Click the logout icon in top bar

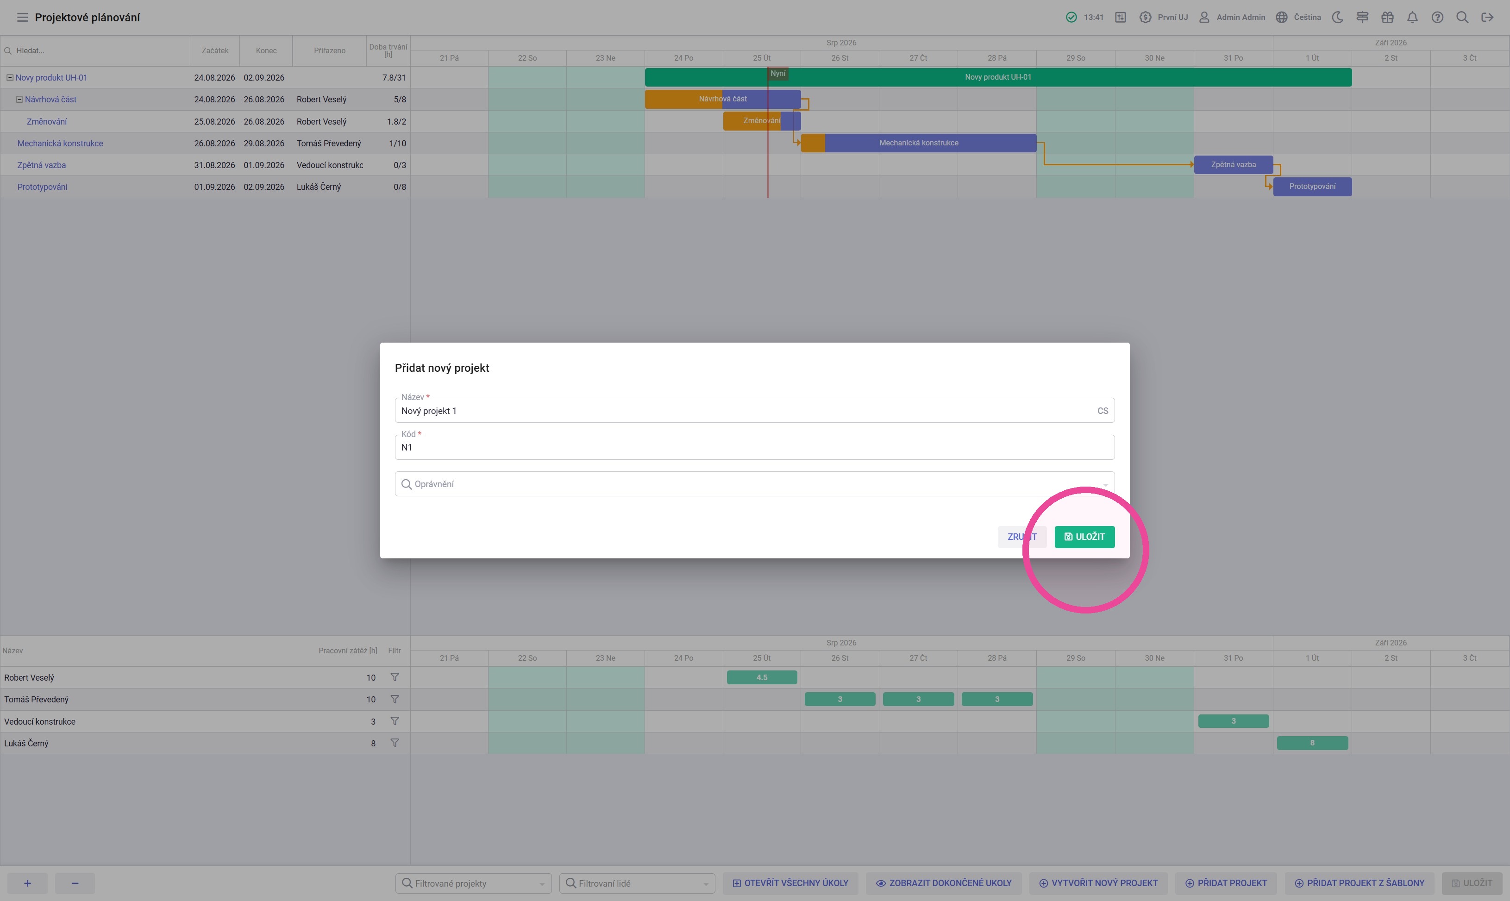[x=1487, y=18]
